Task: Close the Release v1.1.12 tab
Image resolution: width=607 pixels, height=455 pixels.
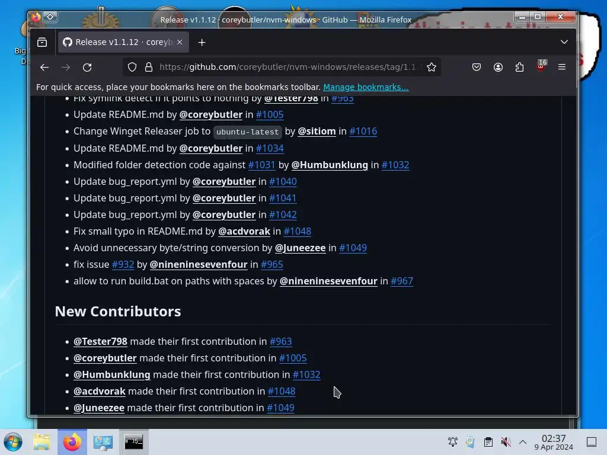Action: pyautogui.click(x=180, y=42)
